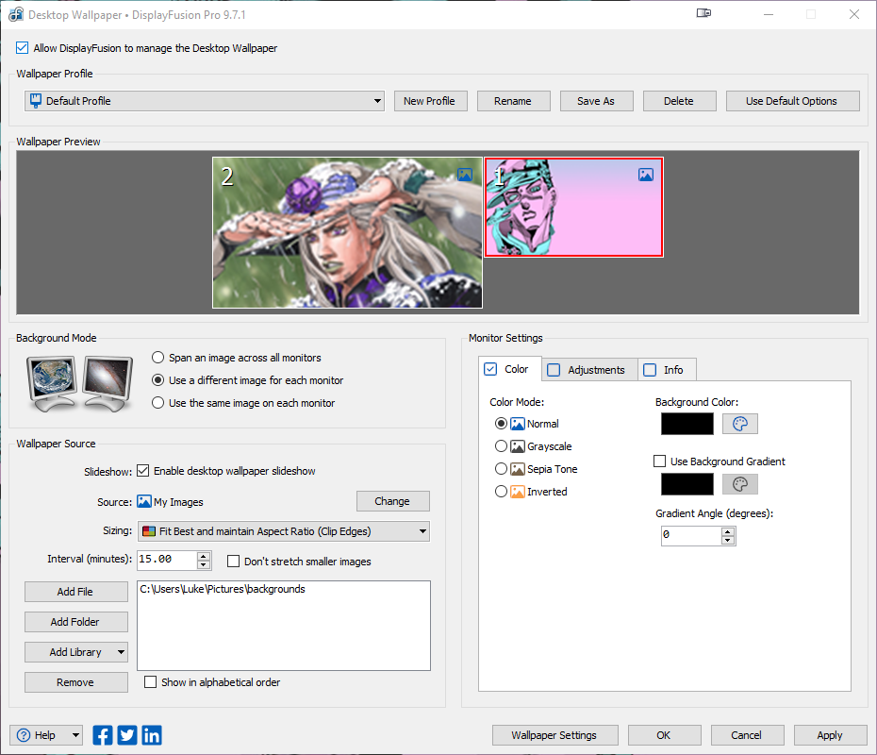Click the image icon on monitor 2 preview
Screen dimensions: 877x755
[x=465, y=175]
